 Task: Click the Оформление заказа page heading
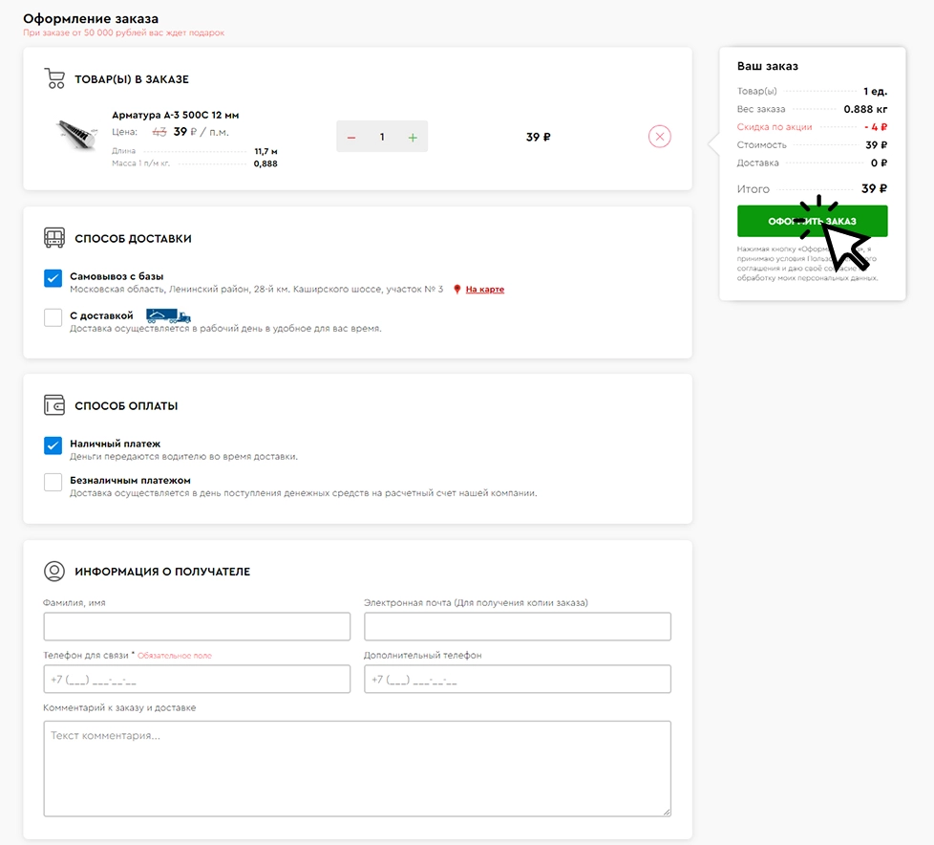click(x=91, y=19)
